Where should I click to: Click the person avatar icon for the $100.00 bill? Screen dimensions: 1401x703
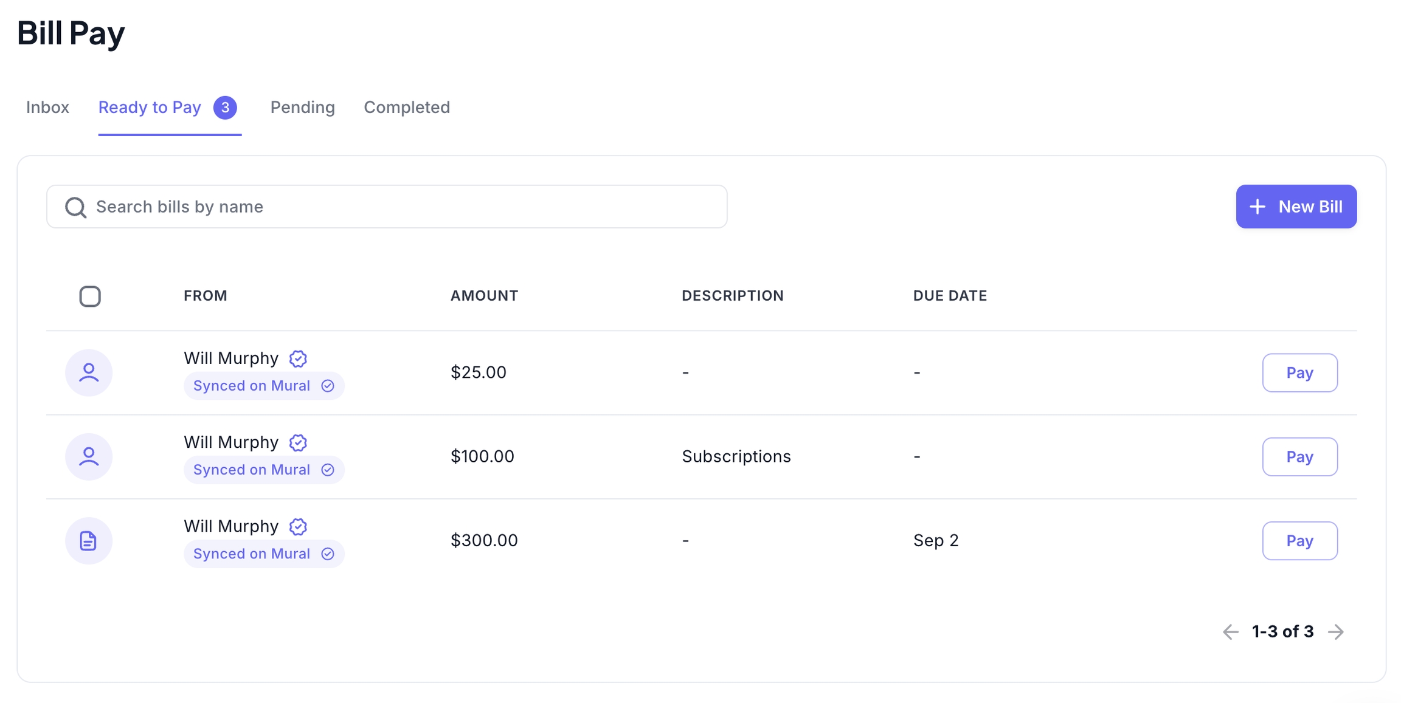89,456
